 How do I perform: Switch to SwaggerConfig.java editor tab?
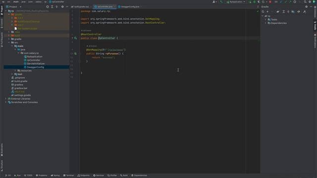(x=130, y=6)
